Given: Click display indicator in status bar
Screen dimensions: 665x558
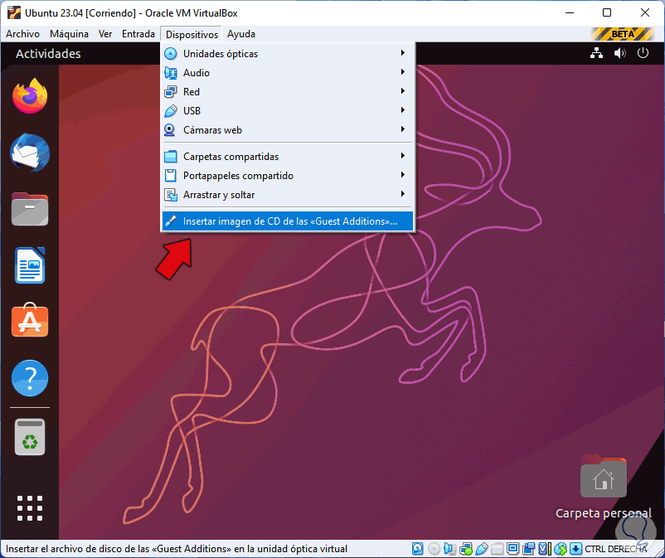Looking at the screenshot, I should [x=512, y=549].
